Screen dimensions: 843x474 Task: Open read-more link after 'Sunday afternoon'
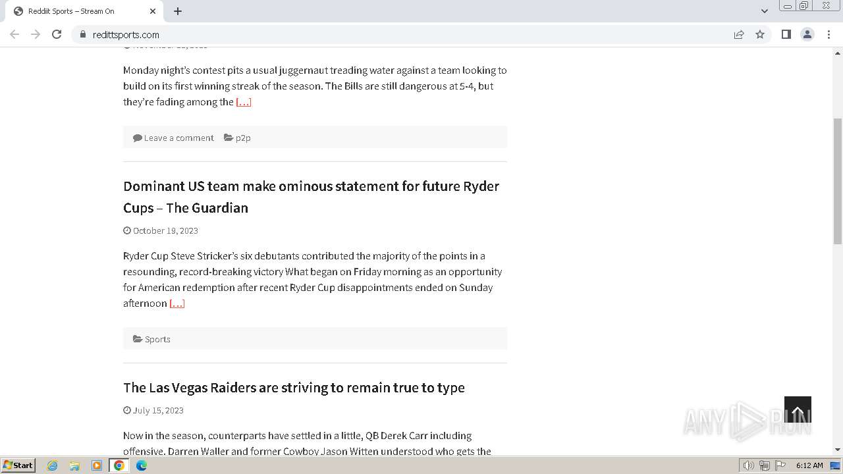tap(177, 303)
